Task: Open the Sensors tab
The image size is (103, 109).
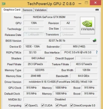Action: coord(28,10)
